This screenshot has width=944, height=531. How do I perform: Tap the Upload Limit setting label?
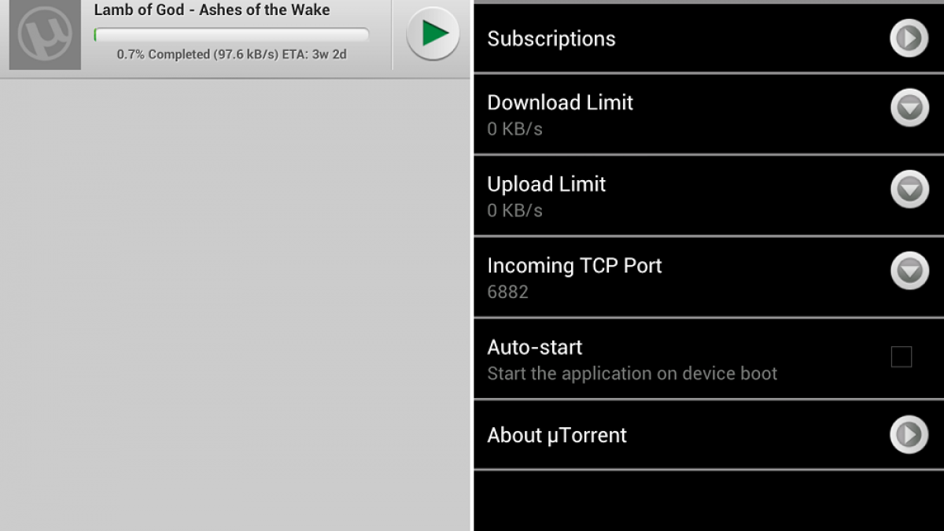pos(546,184)
